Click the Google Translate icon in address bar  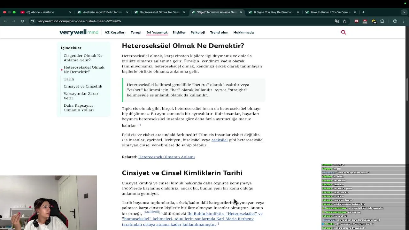point(336,21)
